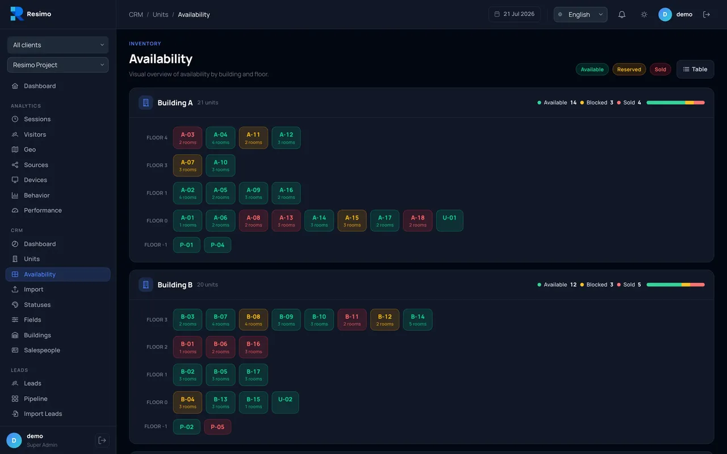
Task: Open Visitors analytics page
Action: (58, 134)
